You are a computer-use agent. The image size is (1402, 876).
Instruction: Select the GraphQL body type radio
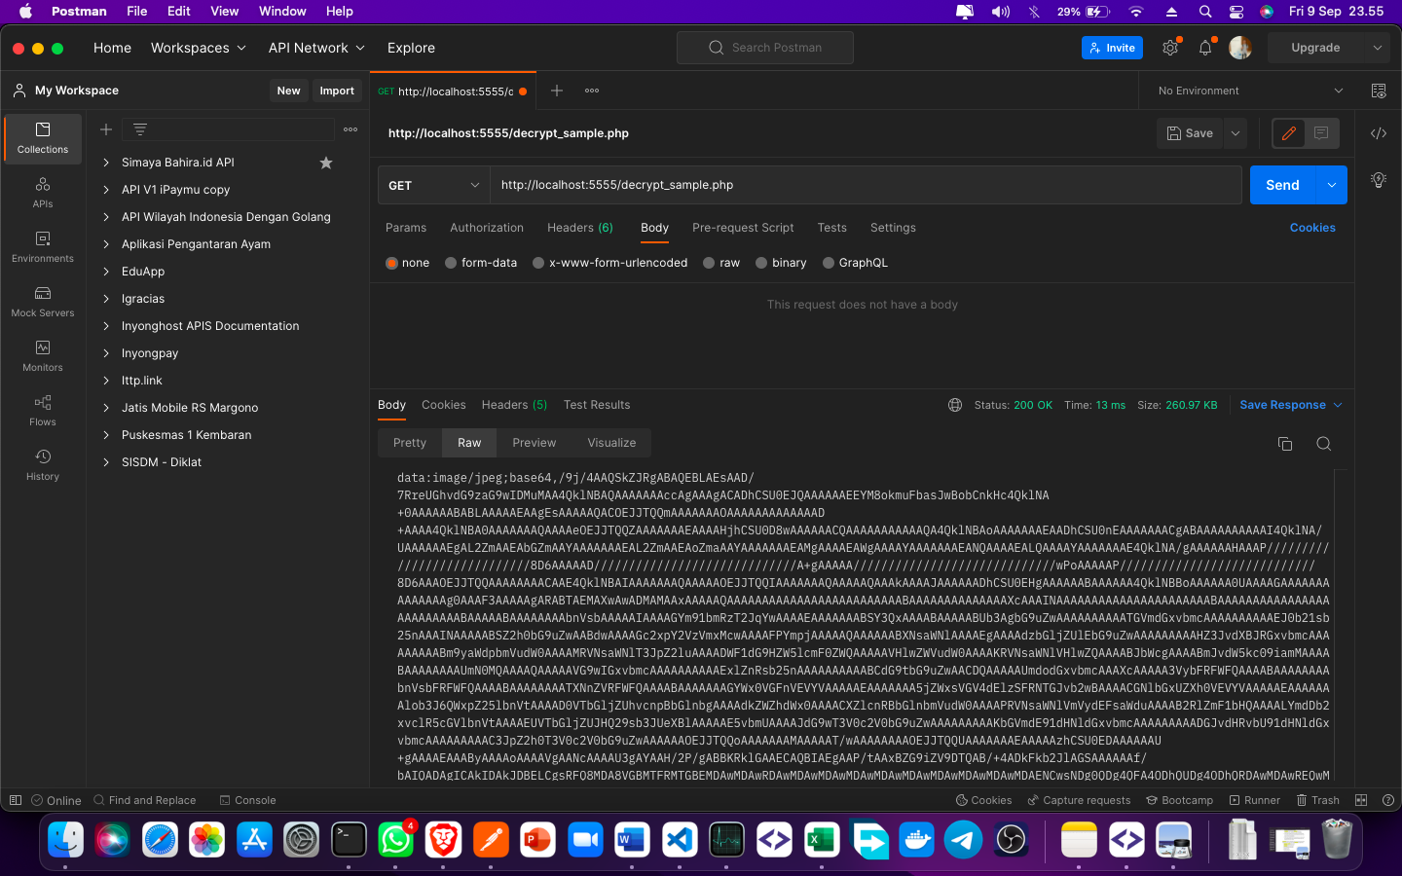829,263
